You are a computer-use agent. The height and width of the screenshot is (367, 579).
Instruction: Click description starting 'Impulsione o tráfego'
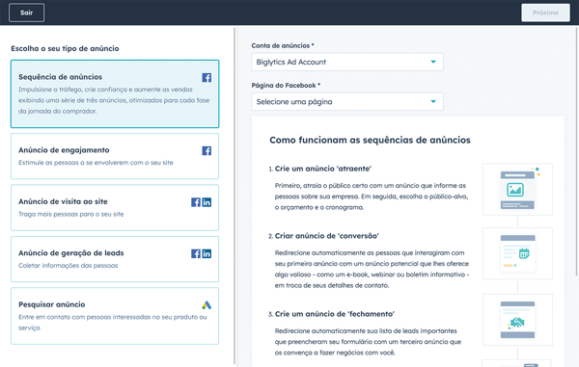pyautogui.click(x=114, y=100)
